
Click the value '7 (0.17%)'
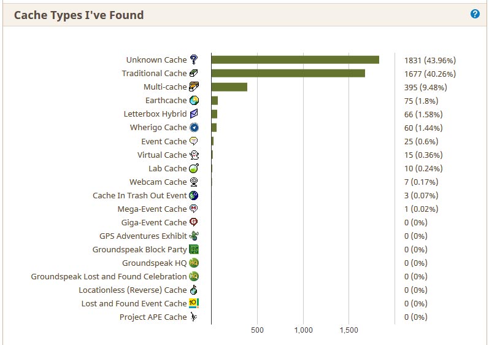[x=422, y=182]
